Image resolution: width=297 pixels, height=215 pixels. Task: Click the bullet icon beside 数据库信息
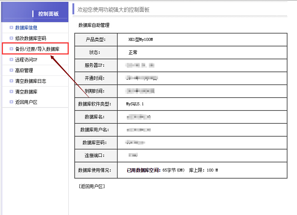tap(11, 28)
